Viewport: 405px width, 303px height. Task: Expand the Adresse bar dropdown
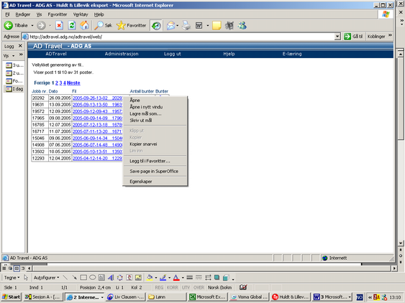click(x=337, y=37)
